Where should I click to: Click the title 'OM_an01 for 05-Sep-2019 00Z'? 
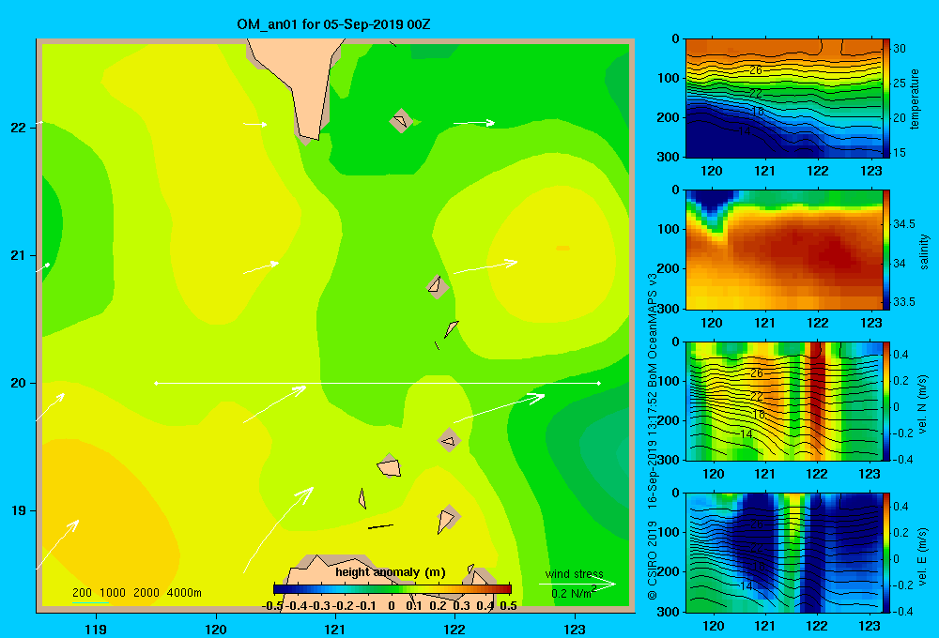point(333,24)
